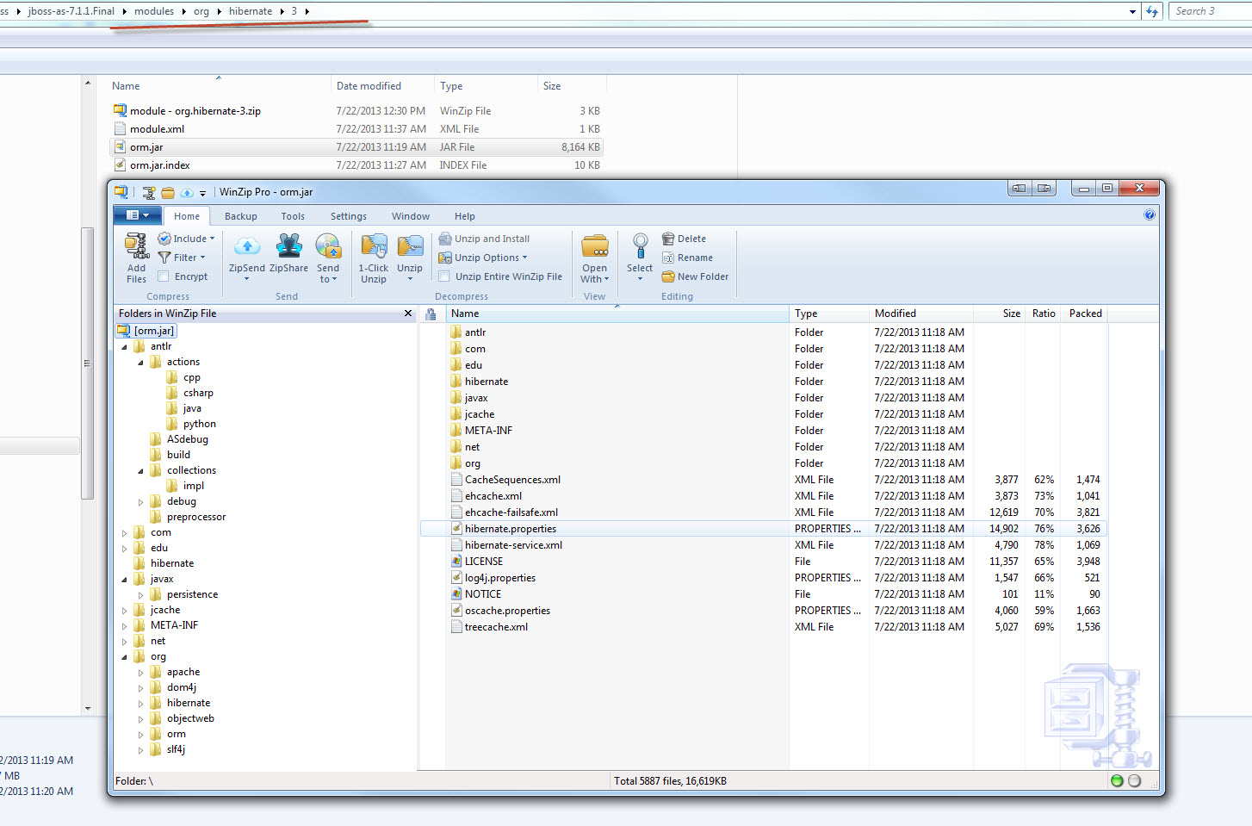Open the Include dropdown
The image size is (1252, 826).
187,239
